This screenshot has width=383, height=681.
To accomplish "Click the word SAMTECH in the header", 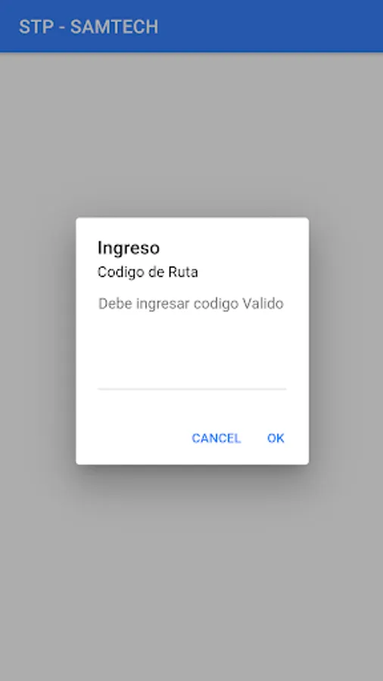I will pos(114,27).
